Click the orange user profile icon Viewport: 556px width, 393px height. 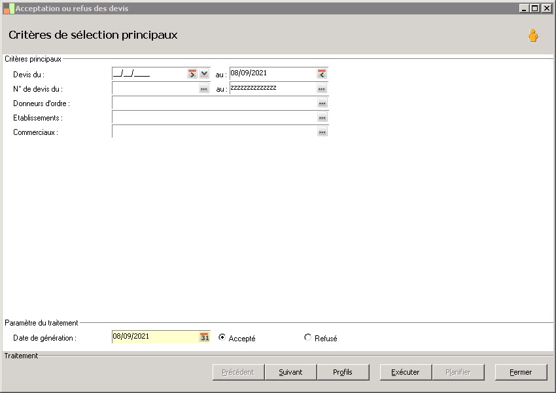[532, 35]
